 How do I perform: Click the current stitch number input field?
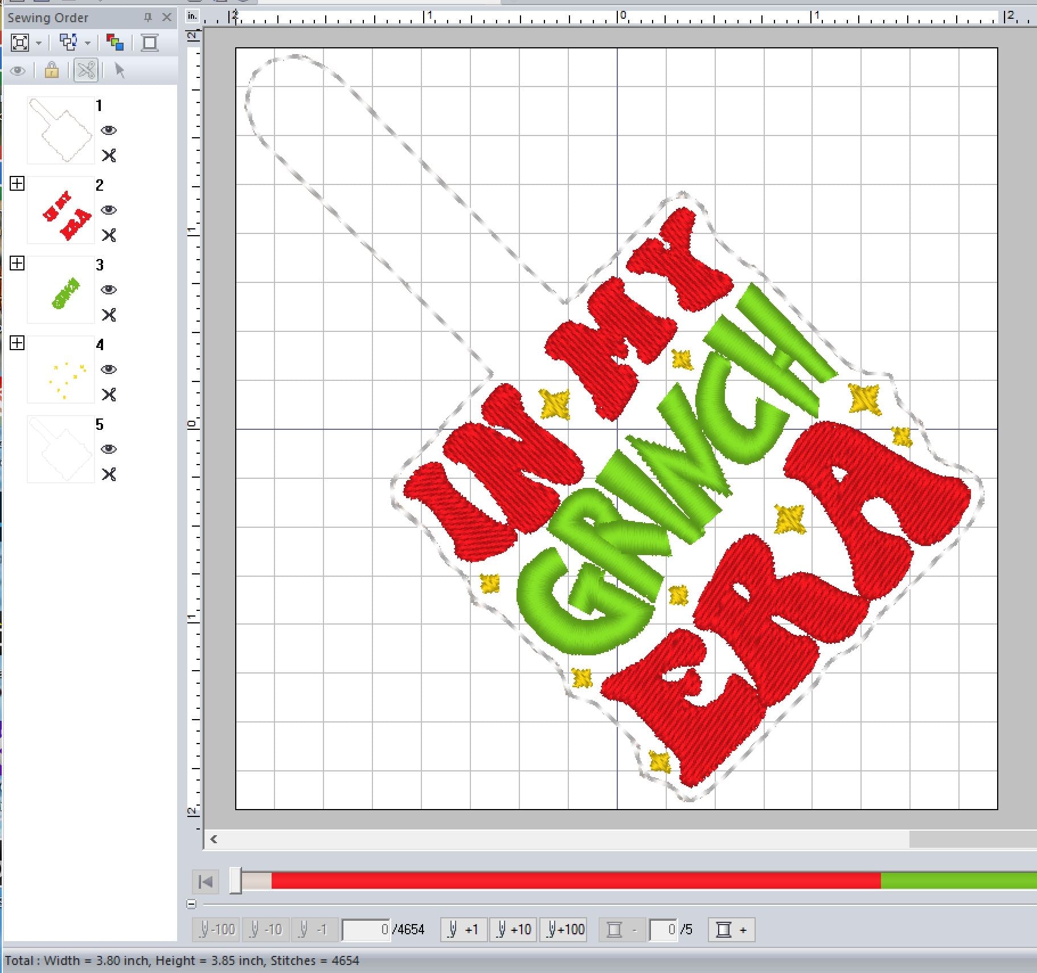(366, 930)
